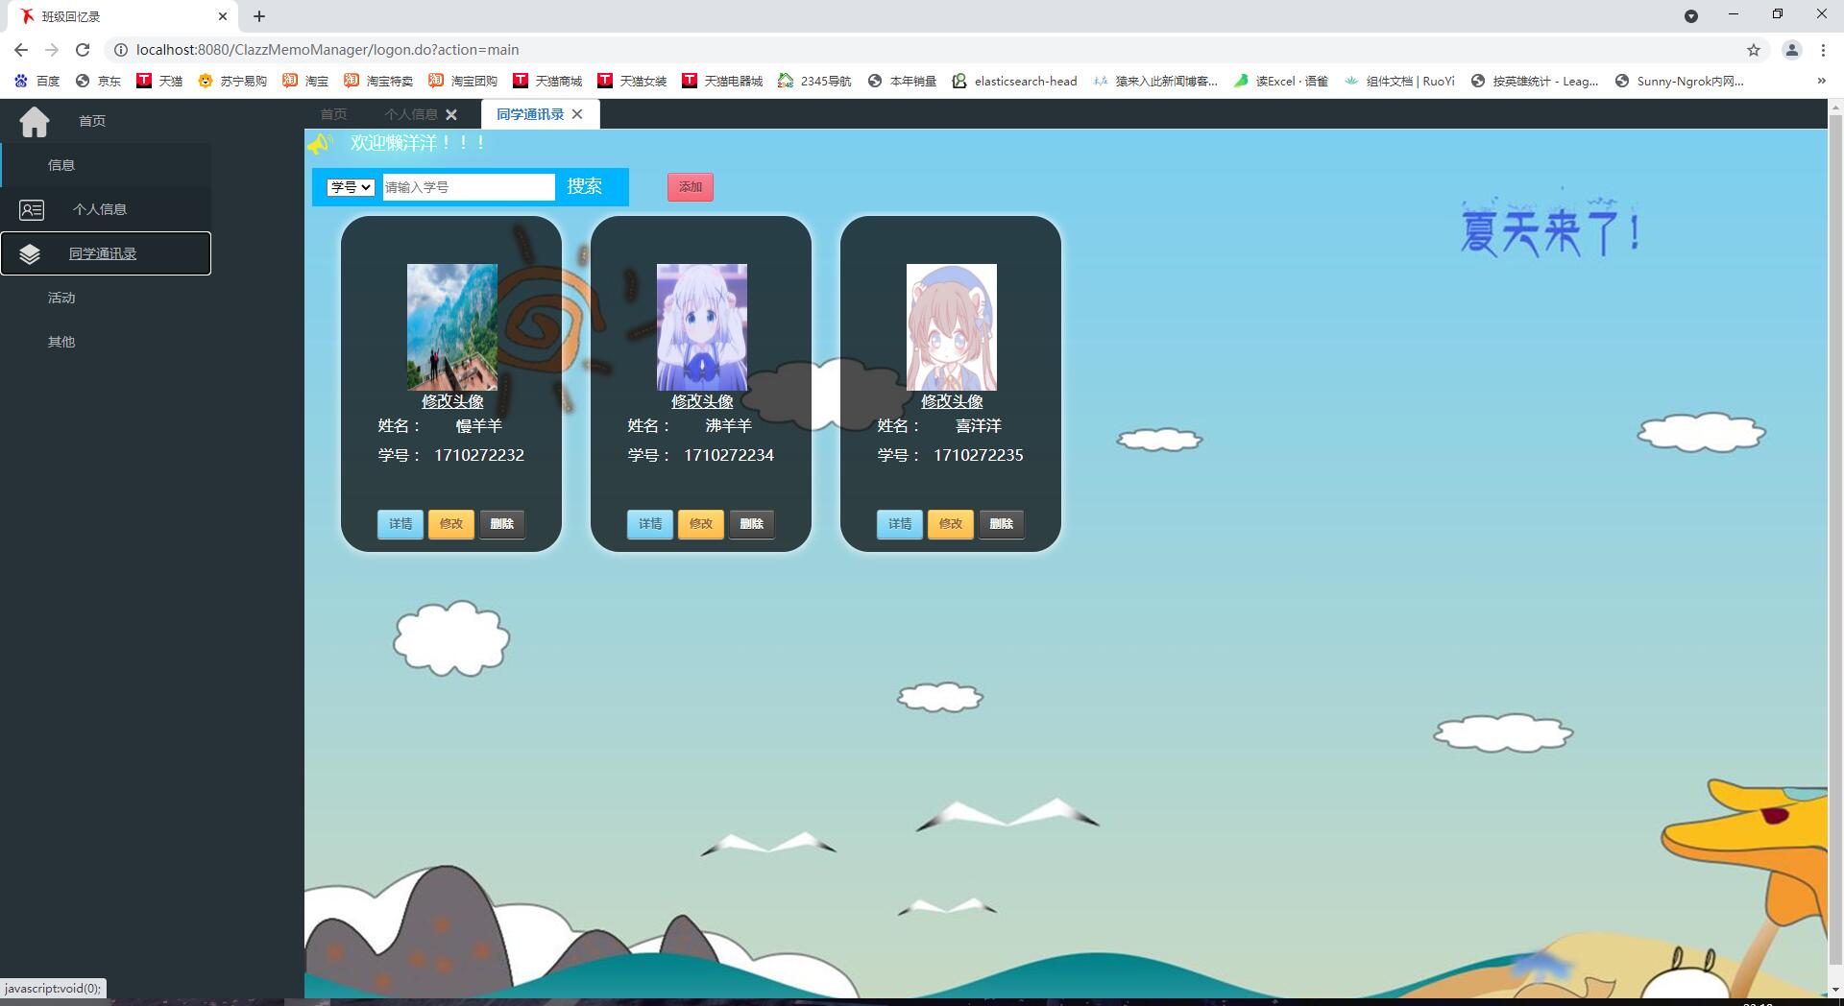Click the chrome tab search dropdown arrow
Viewport: 1844px width, 1006px height.
1691,16
